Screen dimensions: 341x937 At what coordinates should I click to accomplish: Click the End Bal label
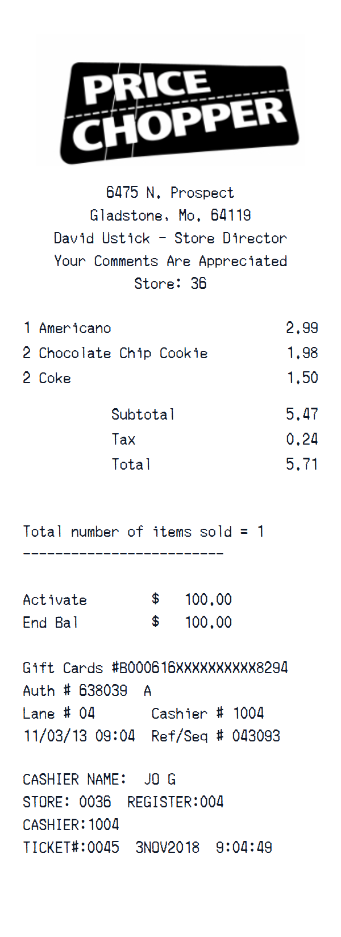pyautogui.click(x=50, y=623)
